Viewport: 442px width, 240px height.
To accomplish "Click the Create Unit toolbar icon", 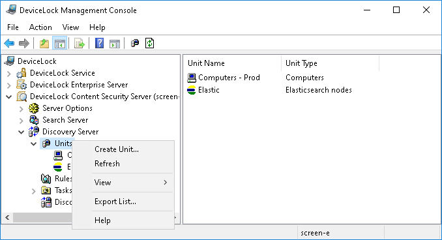I will tap(135, 43).
